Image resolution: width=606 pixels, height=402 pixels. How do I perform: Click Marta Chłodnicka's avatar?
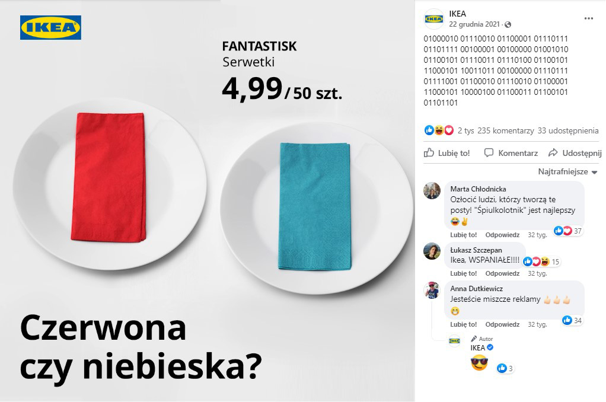coord(432,190)
